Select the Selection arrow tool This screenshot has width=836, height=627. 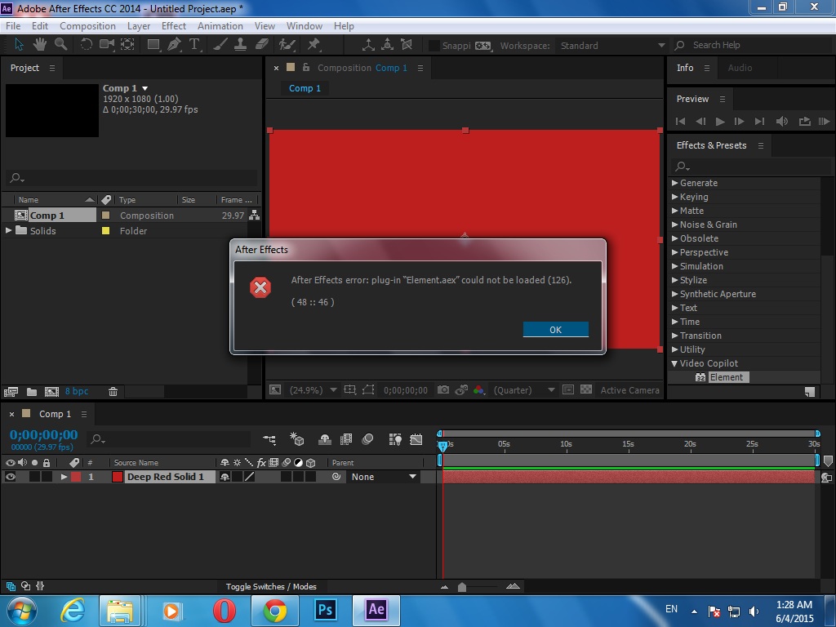[20, 45]
